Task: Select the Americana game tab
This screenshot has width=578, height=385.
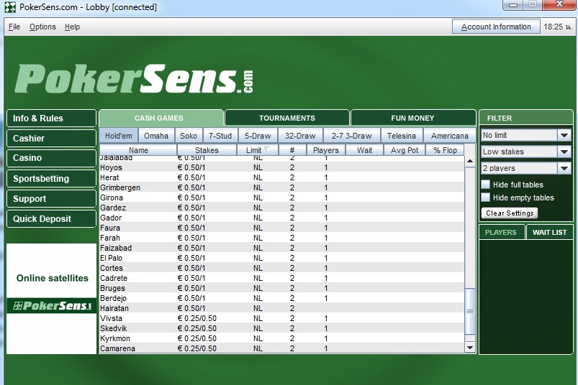Action: click(450, 136)
